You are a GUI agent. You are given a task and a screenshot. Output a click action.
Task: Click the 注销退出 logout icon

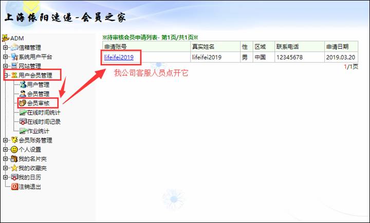[14, 187]
